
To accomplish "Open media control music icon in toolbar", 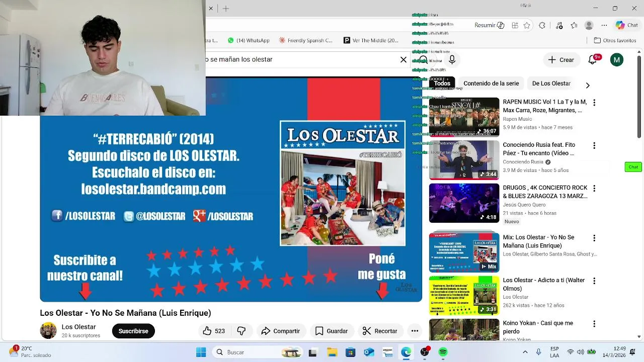I will coord(559,25).
